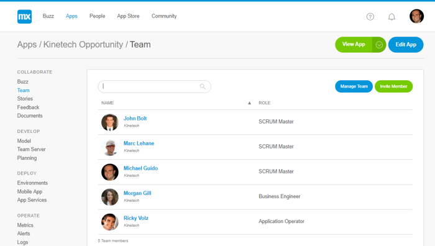435x246 pixels.
Task: Select Team in the sidebar
Action: (24, 91)
